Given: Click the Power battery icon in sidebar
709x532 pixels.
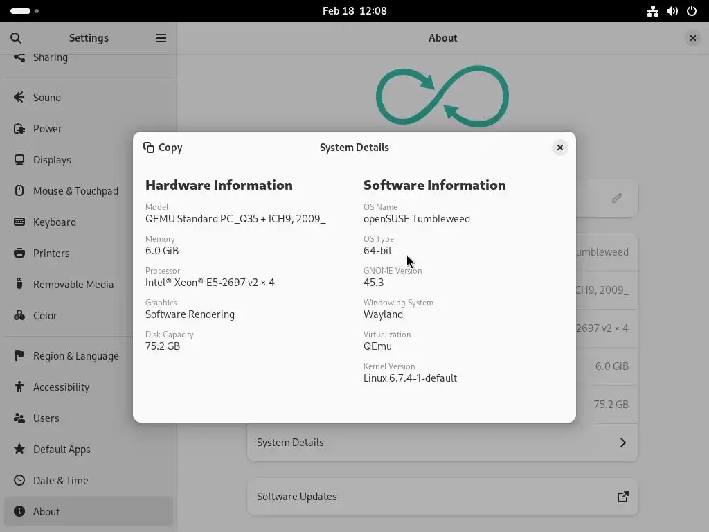Looking at the screenshot, I should [x=19, y=128].
